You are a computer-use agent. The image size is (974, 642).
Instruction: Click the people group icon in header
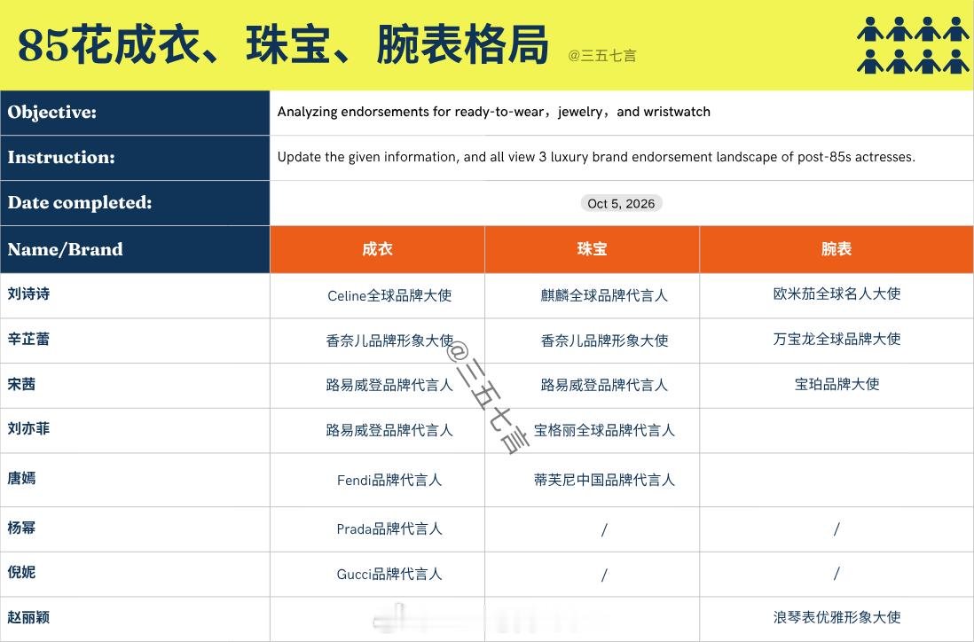pos(913,45)
